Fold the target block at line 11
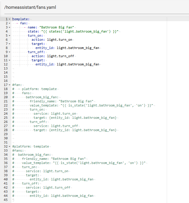Viewport: 189px width, 203px height. click(10, 60)
